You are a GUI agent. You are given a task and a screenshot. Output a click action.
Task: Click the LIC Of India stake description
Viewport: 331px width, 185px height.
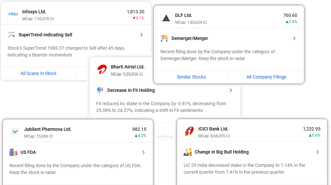click(x=244, y=169)
